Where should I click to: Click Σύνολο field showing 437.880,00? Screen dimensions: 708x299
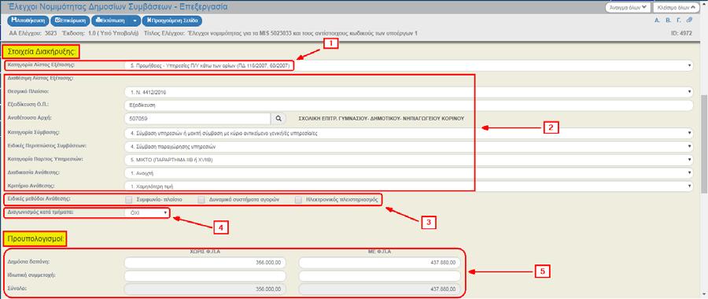[x=379, y=289]
